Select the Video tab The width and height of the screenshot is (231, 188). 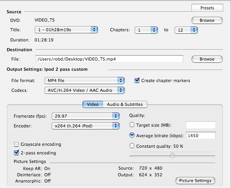[x=93, y=104]
